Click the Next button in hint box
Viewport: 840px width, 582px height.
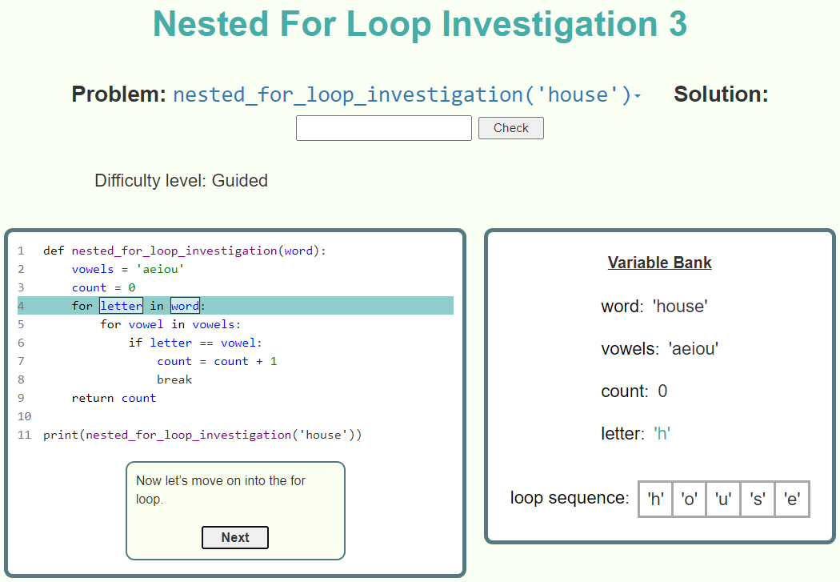tap(234, 538)
